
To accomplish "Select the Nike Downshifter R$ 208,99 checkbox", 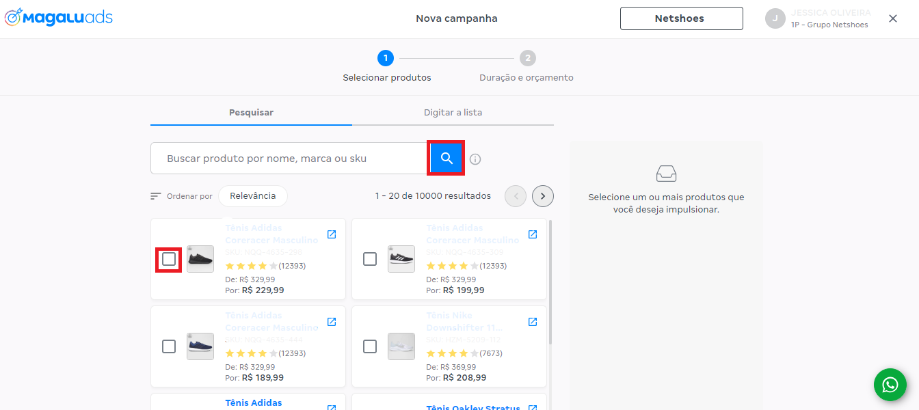I will (x=370, y=346).
